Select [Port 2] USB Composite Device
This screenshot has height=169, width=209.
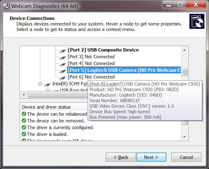click(103, 50)
